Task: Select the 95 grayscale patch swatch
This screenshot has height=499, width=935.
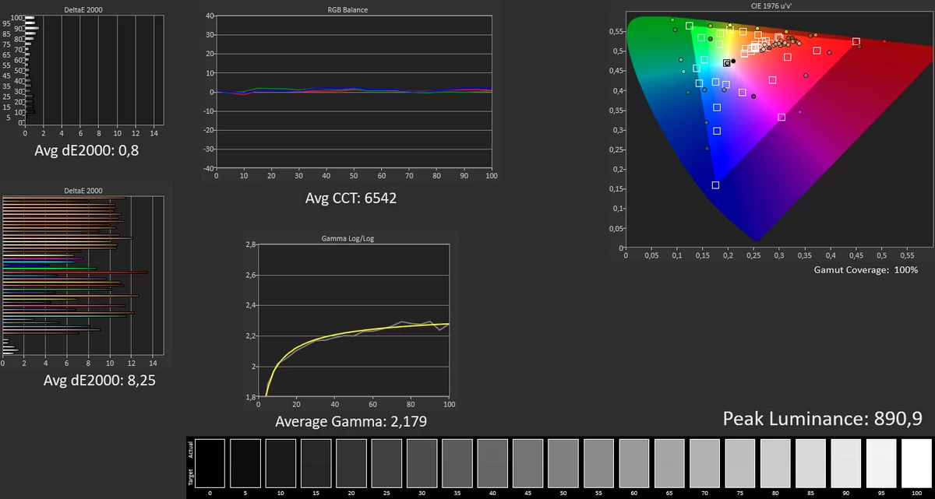Action: click(x=881, y=463)
